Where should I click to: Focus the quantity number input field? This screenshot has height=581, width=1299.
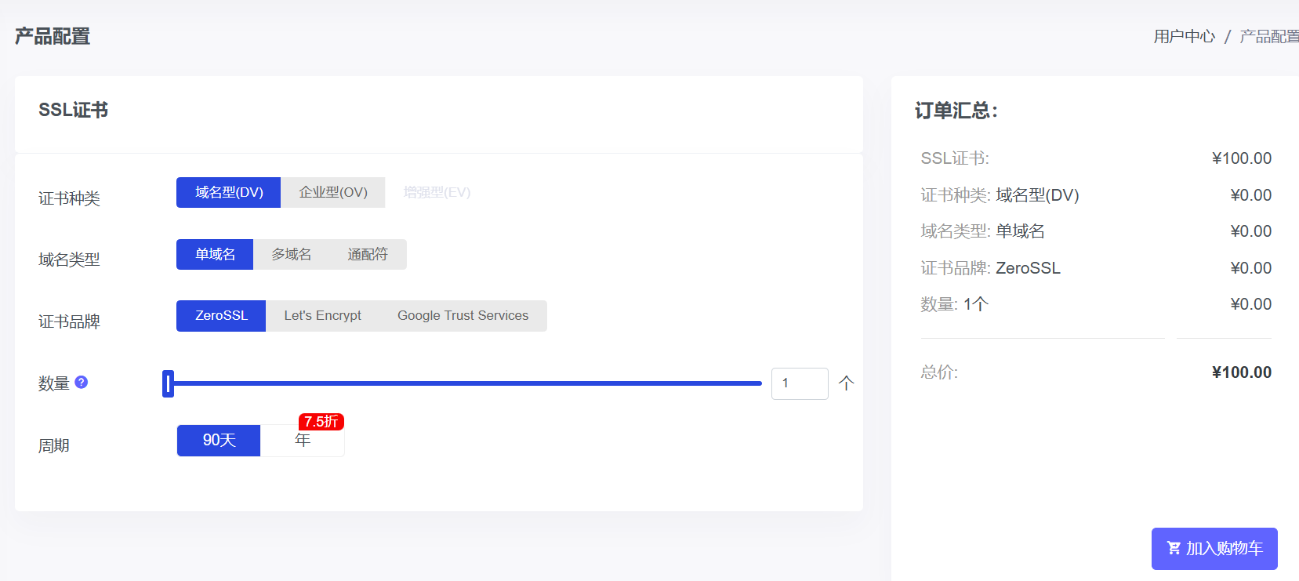[x=799, y=384]
